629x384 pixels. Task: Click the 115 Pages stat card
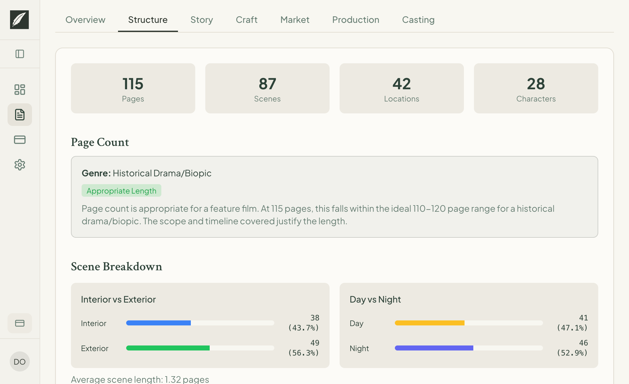[x=133, y=88]
